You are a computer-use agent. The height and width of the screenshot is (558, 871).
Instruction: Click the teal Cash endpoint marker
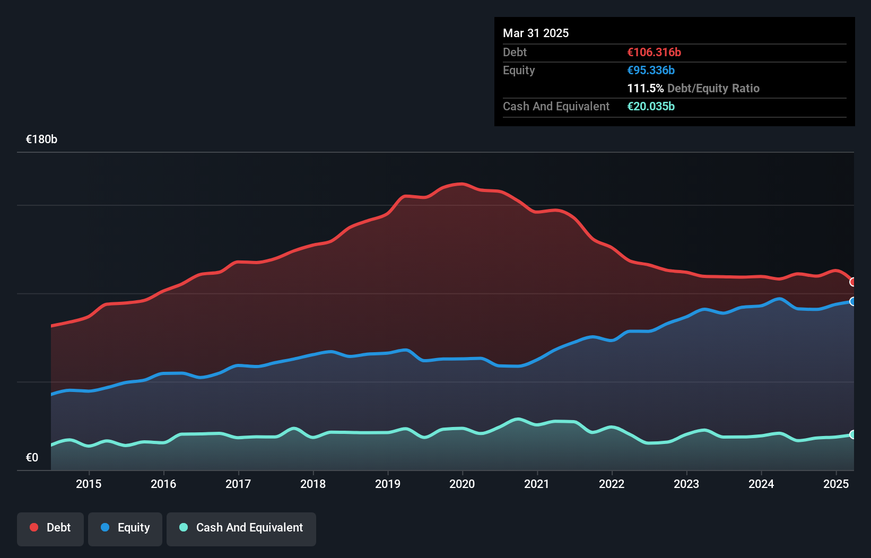point(853,434)
